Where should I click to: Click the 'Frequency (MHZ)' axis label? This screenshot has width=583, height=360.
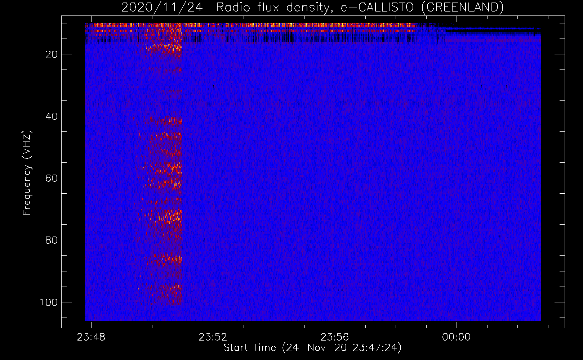[27, 173]
